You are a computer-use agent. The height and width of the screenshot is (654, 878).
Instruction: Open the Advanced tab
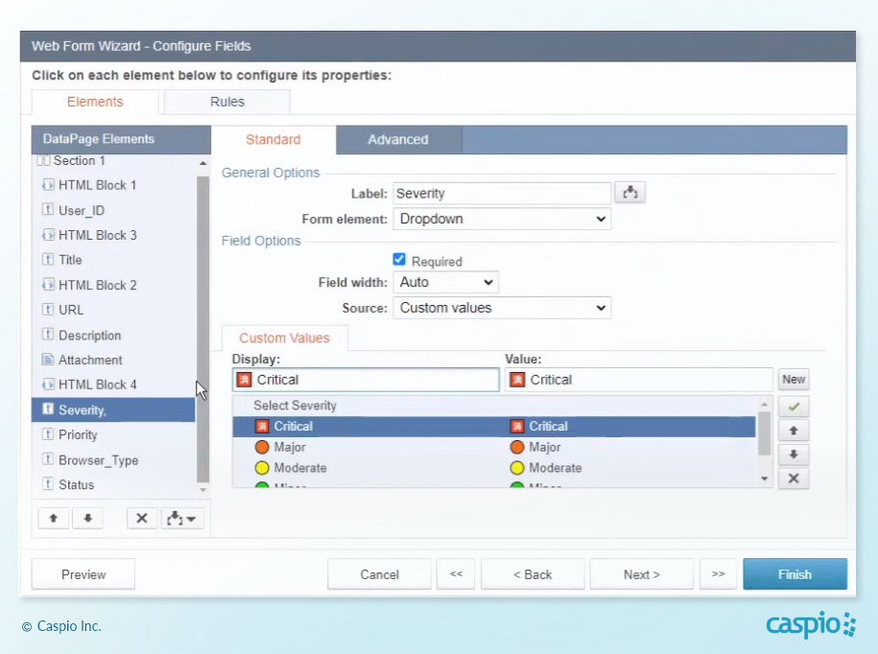(397, 140)
